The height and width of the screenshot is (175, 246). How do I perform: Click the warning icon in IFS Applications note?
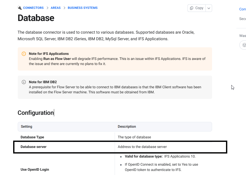pos(24,54)
